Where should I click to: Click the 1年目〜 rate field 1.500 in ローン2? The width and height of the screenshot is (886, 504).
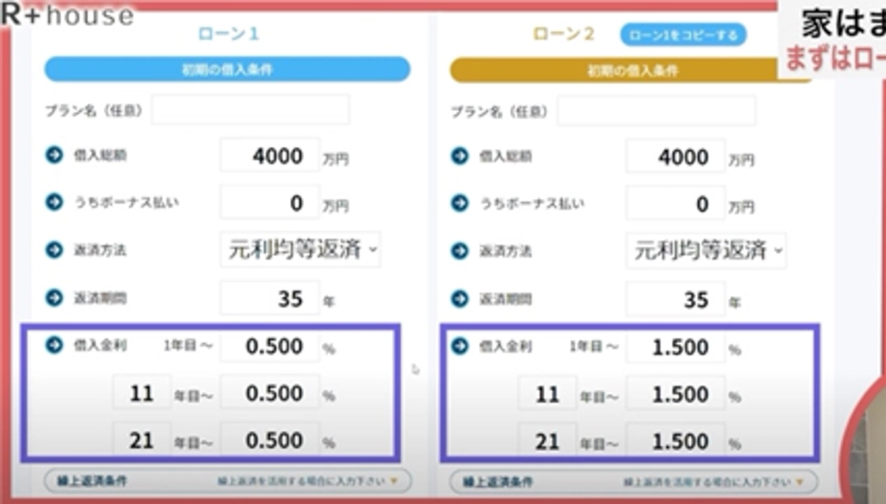click(676, 347)
